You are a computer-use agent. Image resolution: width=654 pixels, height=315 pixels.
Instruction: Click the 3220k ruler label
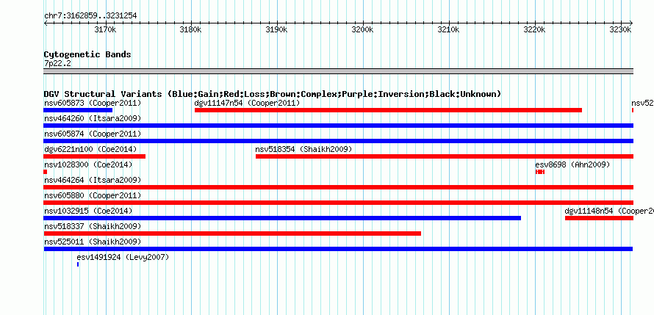(x=534, y=30)
